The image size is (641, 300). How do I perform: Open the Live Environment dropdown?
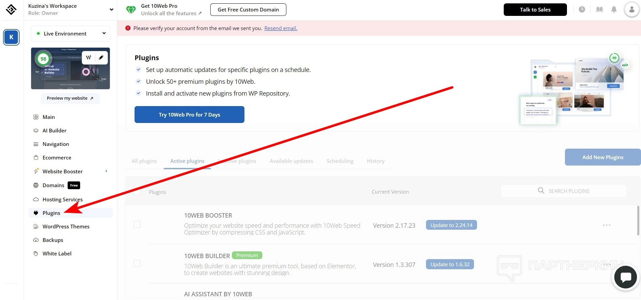tap(70, 33)
